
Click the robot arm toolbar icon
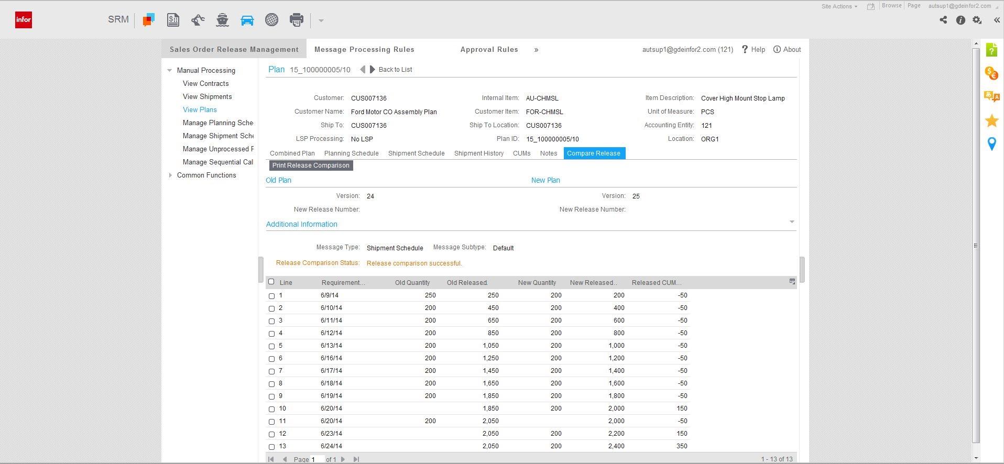coord(198,20)
